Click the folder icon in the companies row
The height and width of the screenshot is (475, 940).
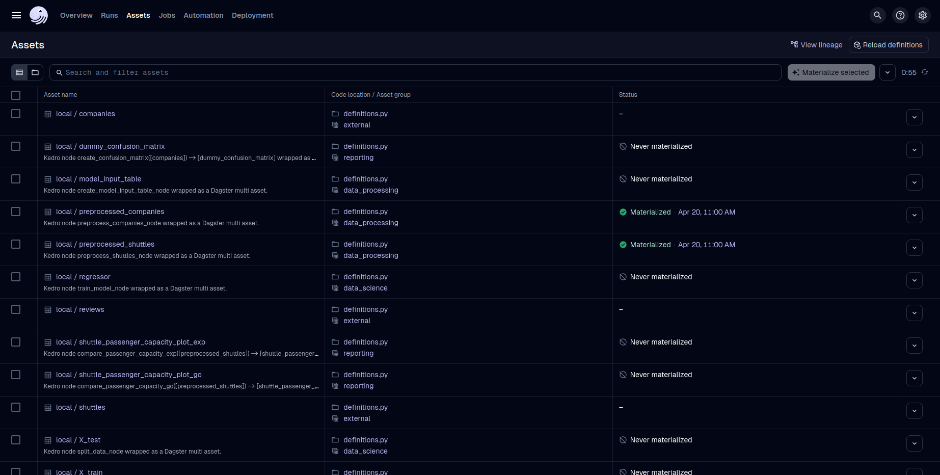[335, 114]
